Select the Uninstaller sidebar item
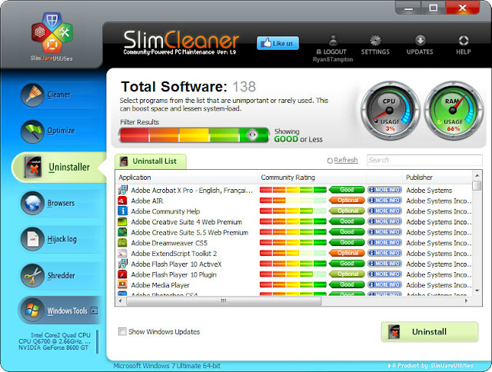Image resolution: width=492 pixels, height=372 pixels. tap(58, 167)
